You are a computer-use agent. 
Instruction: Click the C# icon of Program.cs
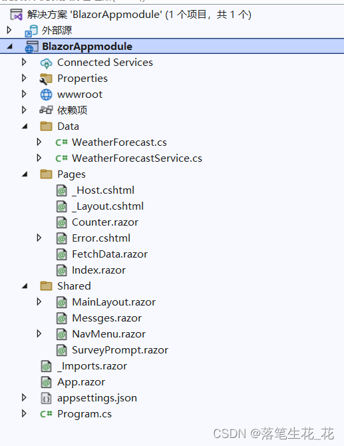coord(47,414)
